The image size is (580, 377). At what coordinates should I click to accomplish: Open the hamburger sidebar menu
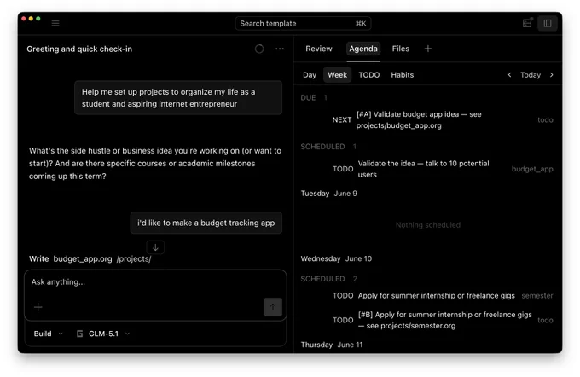[x=55, y=24]
